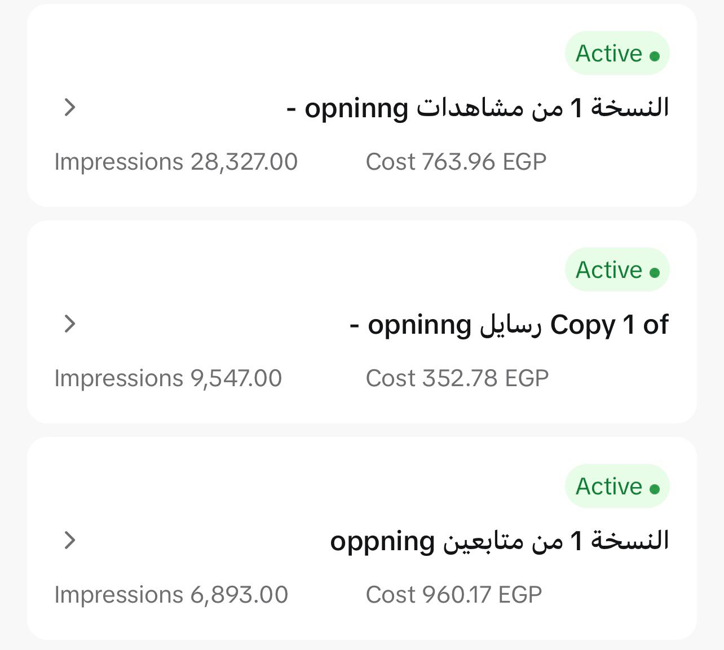
Task: Open the campaign titled النسخة 1 من متابعين
Action: click(x=499, y=541)
